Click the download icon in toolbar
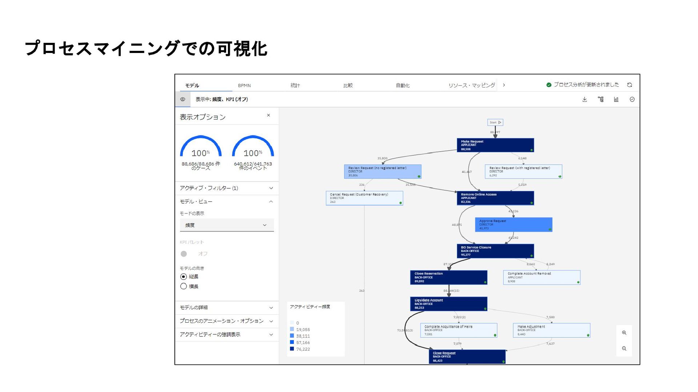The width and height of the screenshot is (698, 392). [x=585, y=99]
